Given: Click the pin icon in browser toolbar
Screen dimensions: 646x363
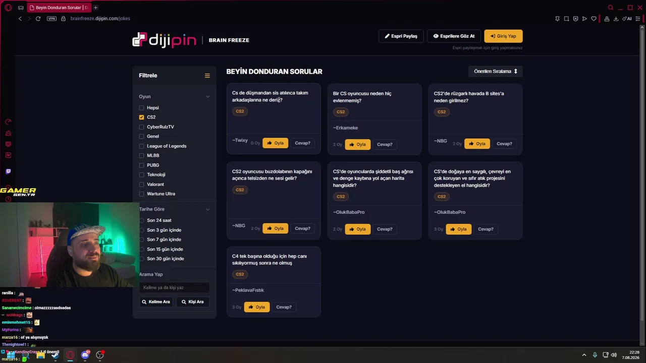Looking at the screenshot, I should tap(557, 19).
